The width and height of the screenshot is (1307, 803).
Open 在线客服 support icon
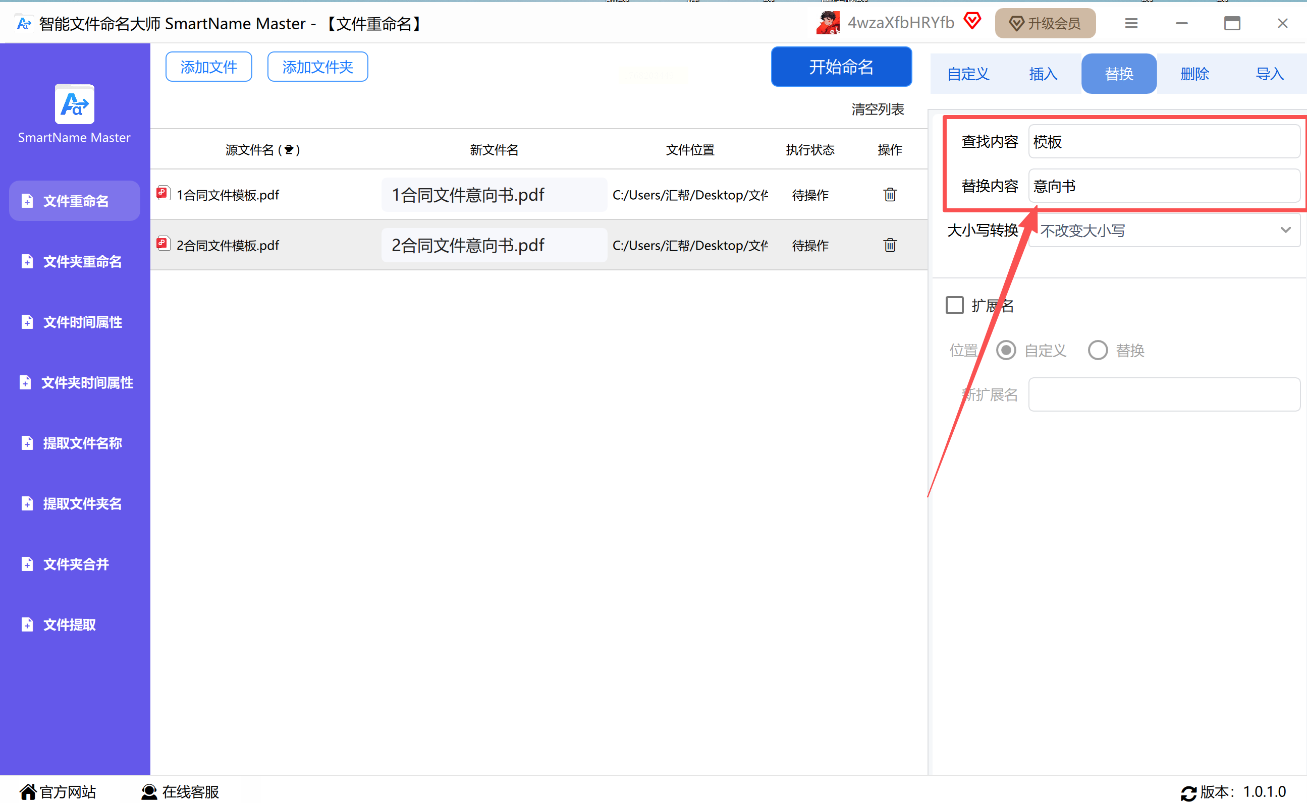[x=149, y=791]
